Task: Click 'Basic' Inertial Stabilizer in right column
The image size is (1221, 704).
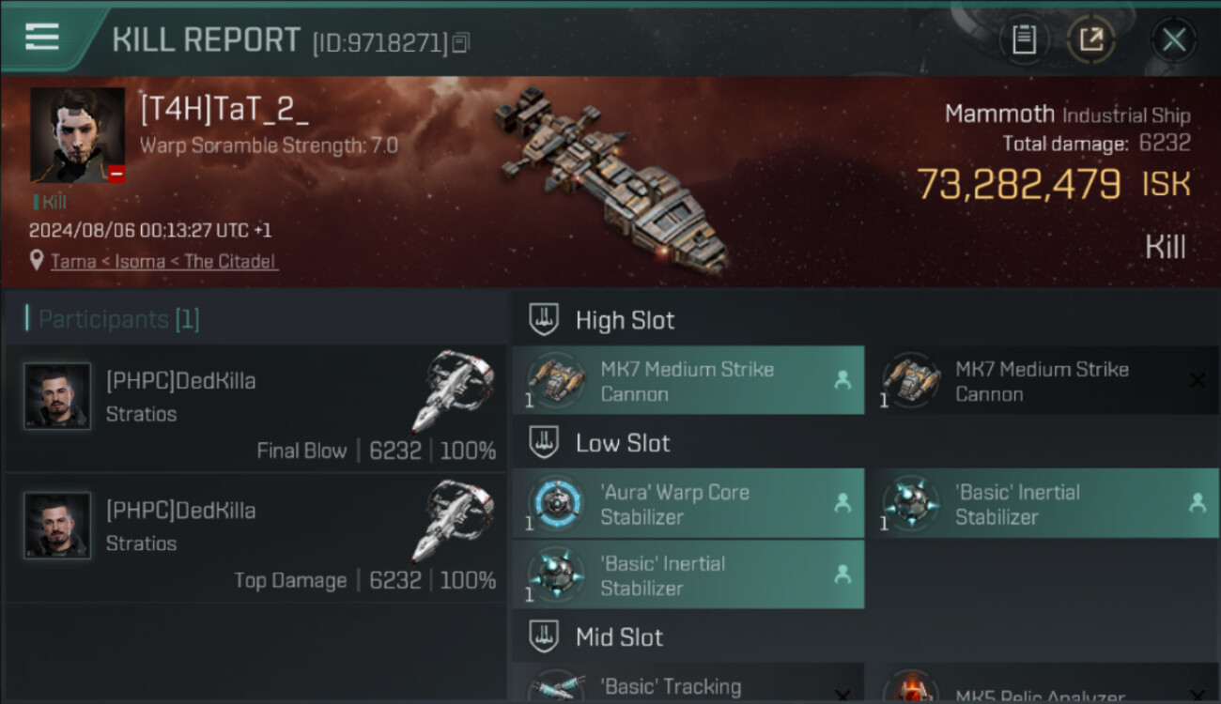Action: click(1043, 504)
